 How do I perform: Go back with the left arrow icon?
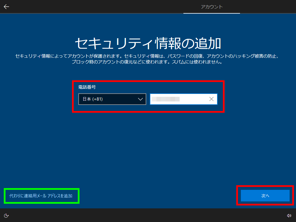(x=6, y=7)
